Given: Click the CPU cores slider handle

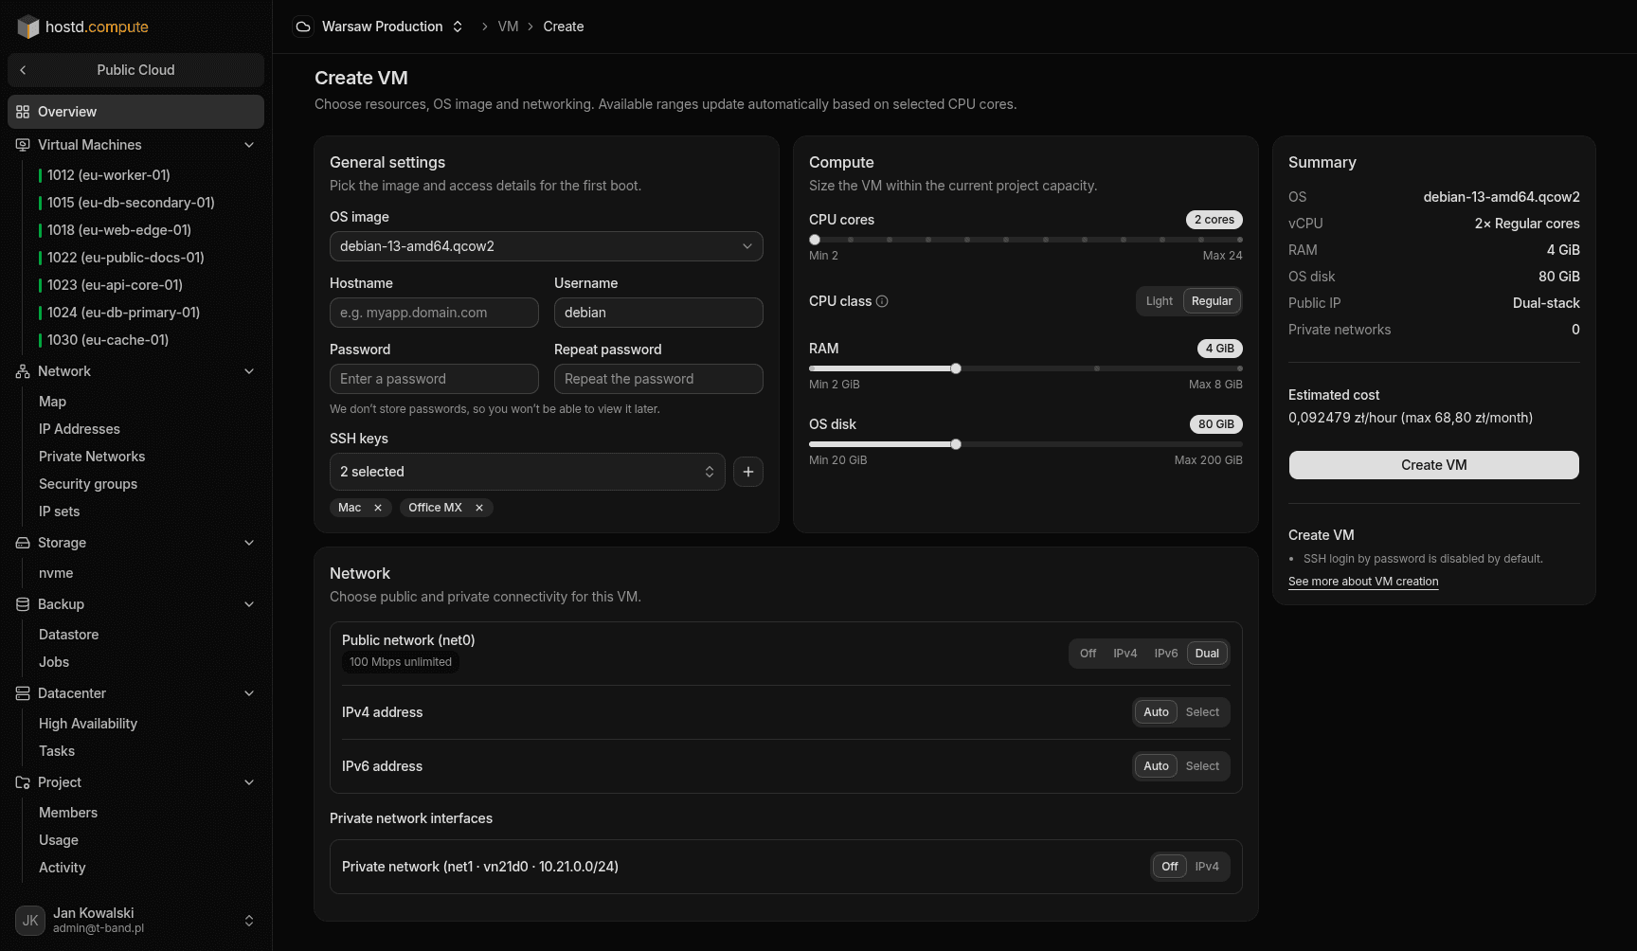Looking at the screenshot, I should (815, 240).
